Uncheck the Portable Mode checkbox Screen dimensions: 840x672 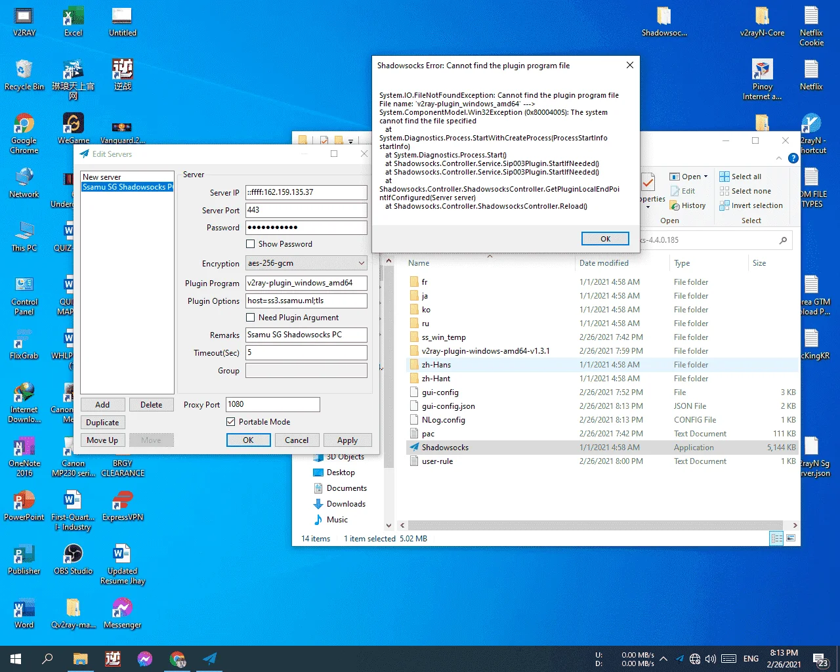click(x=230, y=422)
